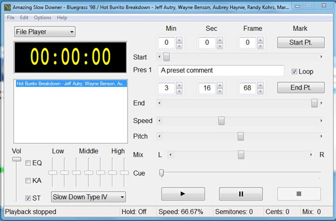The height and width of the screenshot is (221, 336).
Task: Increase the end Sec value of 16
Action: tap(220, 85)
